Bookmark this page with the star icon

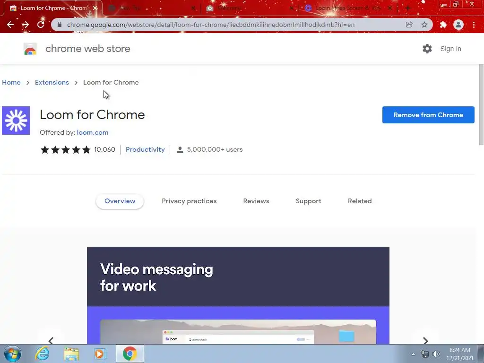424,25
